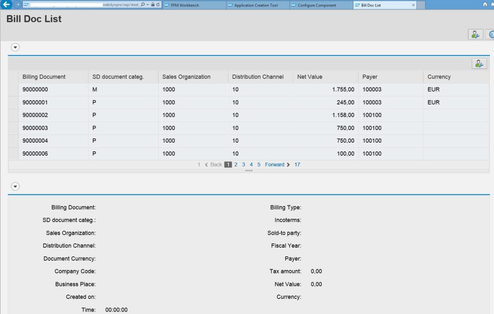Click the browser forward arrow button
494x314 pixels.
pos(18,4)
